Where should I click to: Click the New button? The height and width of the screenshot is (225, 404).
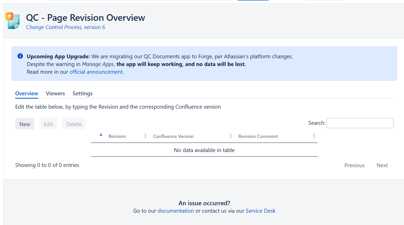(x=25, y=124)
